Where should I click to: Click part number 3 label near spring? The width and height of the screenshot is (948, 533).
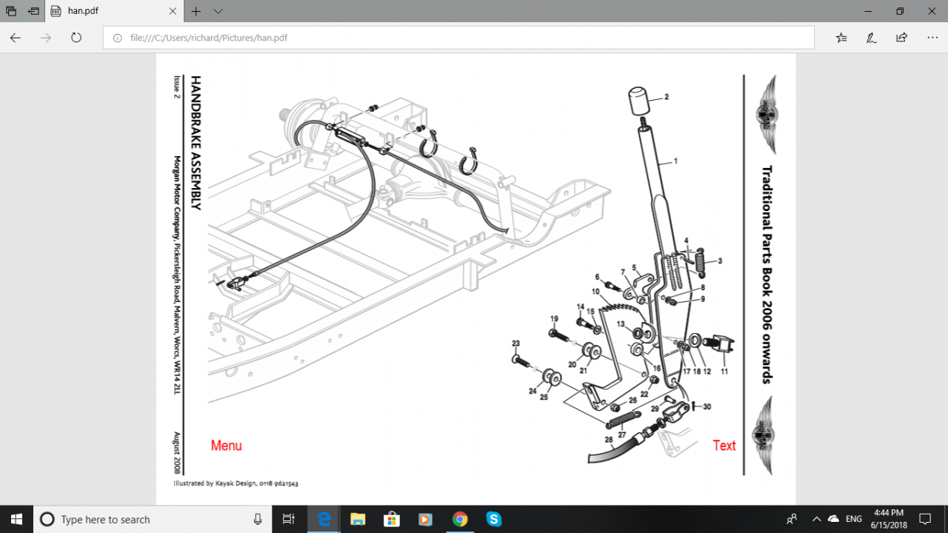(x=719, y=261)
